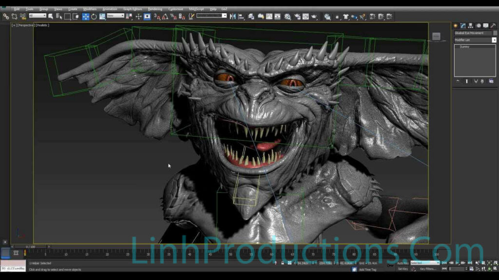Open the Edit menu

[17, 9]
